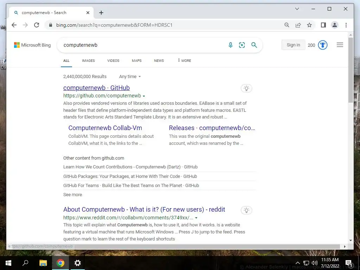Expand See more github.com content
Screen dimensions: 360x270
click(72, 195)
